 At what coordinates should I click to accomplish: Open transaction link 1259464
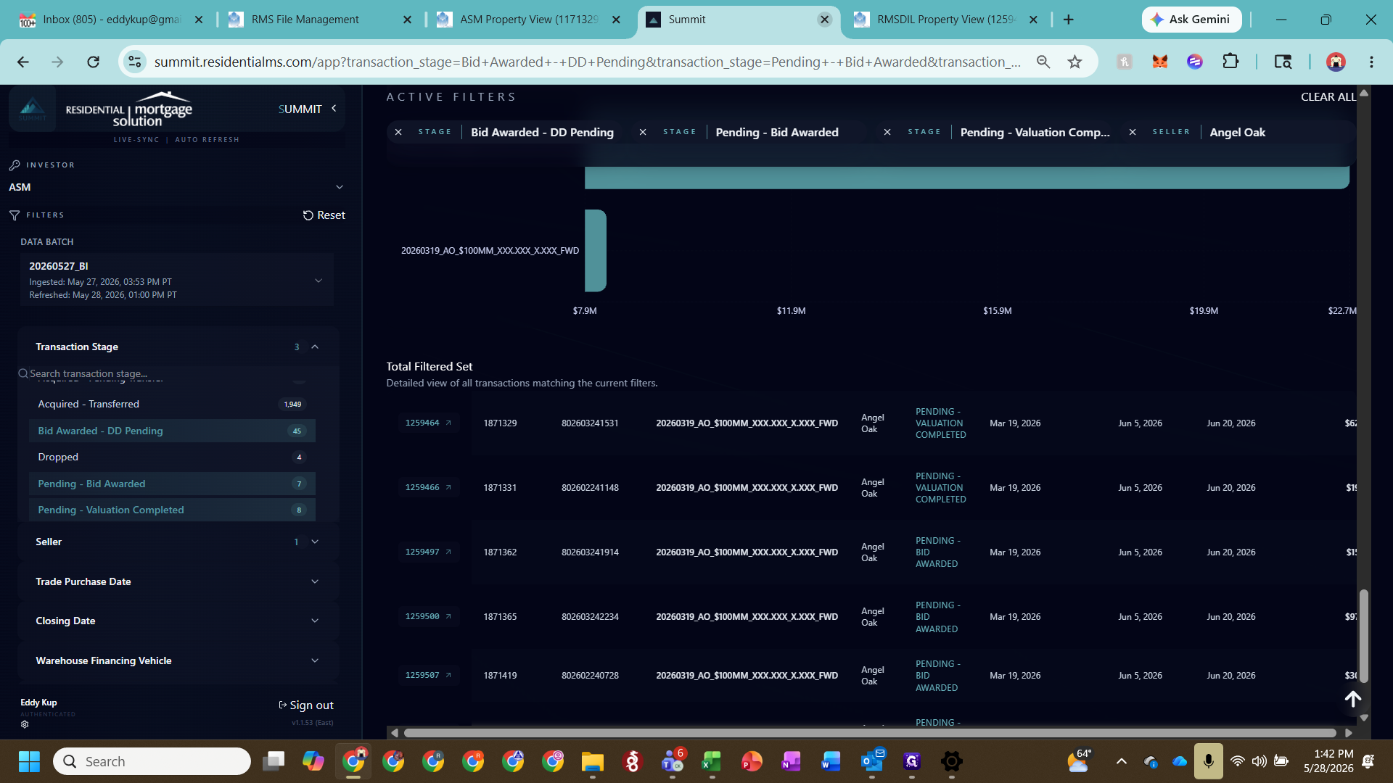428,423
